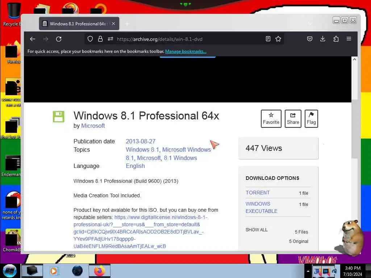Download the WINDOWS EXECUTABLE option
371x278 pixels.
click(x=262, y=207)
